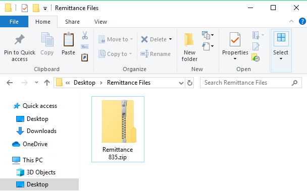Click the Copy icon in Clipboard
Screen dimensions: 307x191
coord(47,39)
